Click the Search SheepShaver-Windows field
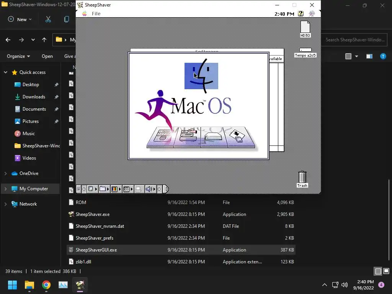This screenshot has width=392, height=294. pos(355,40)
